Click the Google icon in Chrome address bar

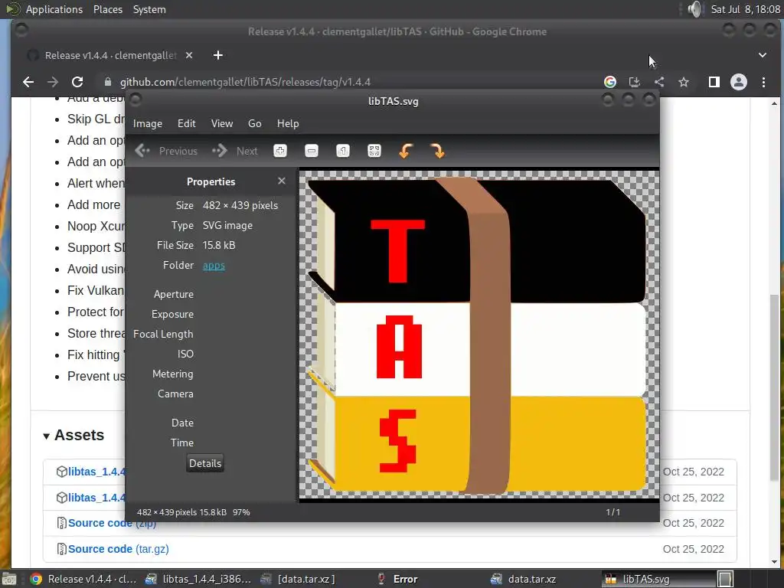(610, 82)
